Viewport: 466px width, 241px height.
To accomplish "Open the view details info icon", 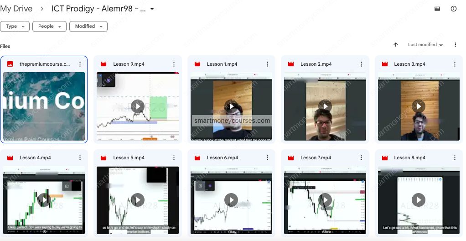I will tap(453, 9).
